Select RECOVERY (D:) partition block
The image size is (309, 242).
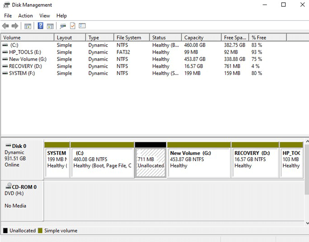(x=255, y=160)
